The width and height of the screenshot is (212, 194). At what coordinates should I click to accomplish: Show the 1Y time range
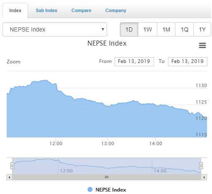pyautogui.click(x=202, y=29)
